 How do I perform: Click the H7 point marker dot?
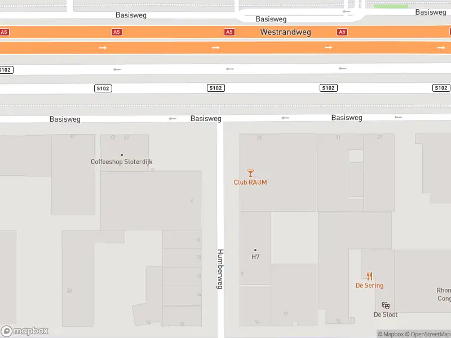(255, 250)
